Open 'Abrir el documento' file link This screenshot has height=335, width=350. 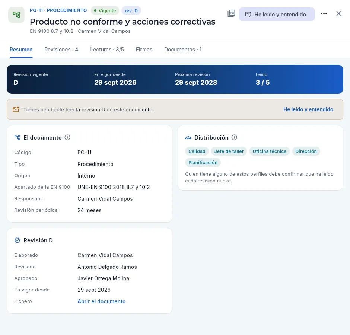101,301
